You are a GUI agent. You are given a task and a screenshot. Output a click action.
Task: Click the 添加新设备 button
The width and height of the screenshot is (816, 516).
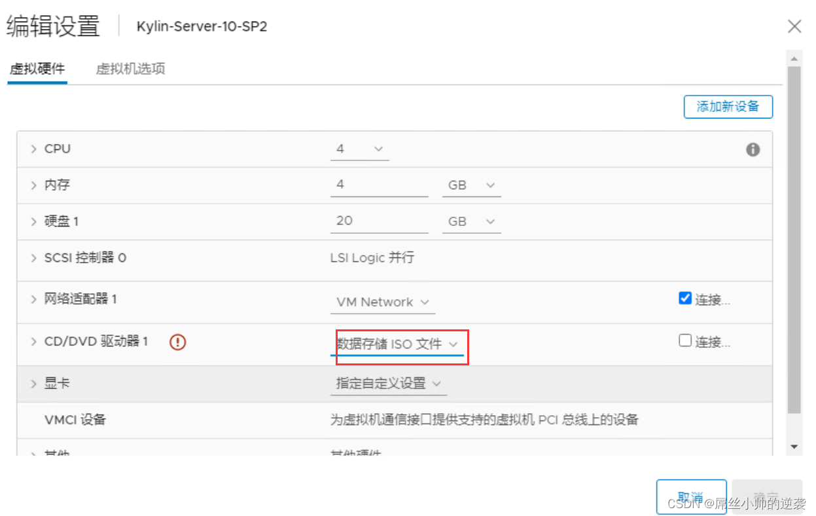click(728, 107)
